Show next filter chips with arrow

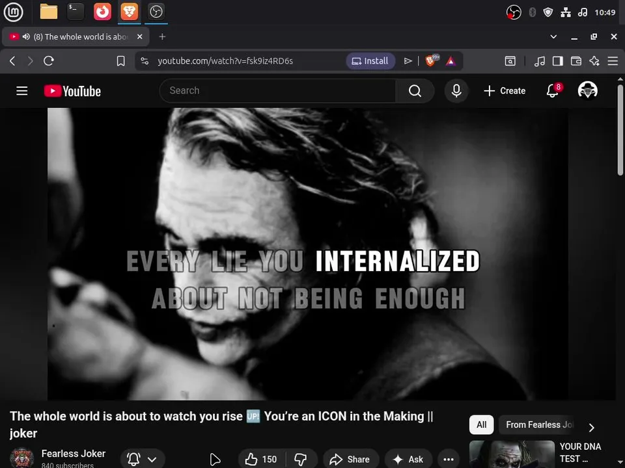[592, 428]
